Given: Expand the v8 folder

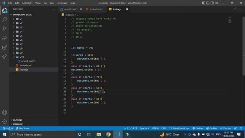Looking at the screenshot, I should (21, 49).
